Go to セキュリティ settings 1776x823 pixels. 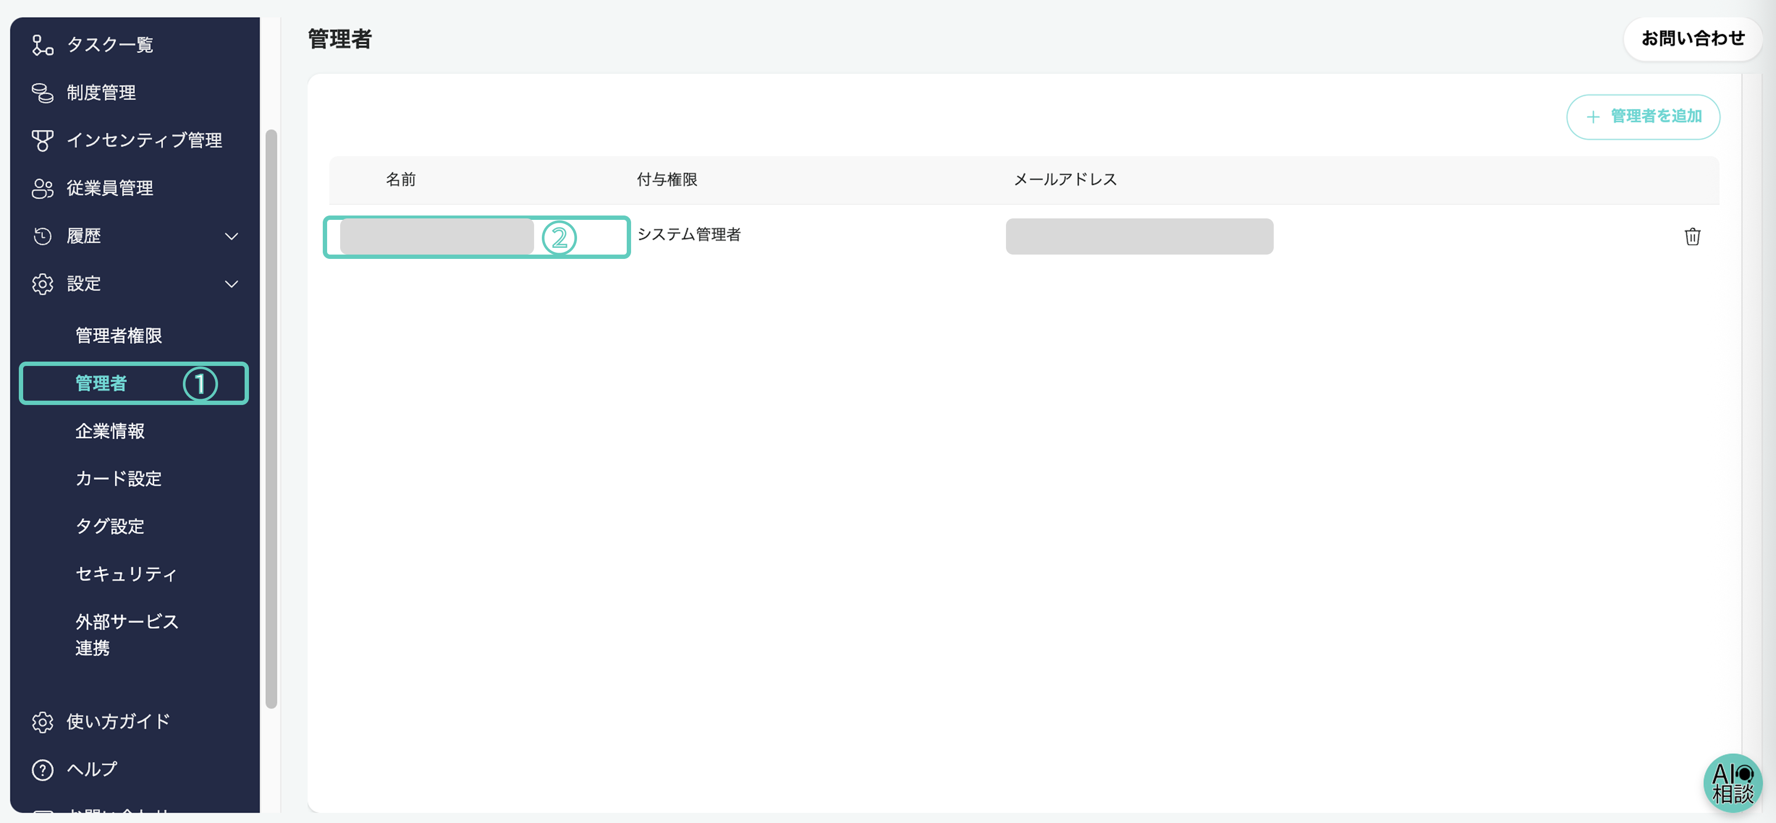pyautogui.click(x=126, y=574)
